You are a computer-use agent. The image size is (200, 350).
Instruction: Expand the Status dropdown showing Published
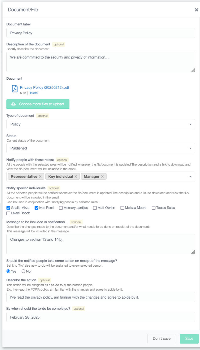tap(101, 148)
